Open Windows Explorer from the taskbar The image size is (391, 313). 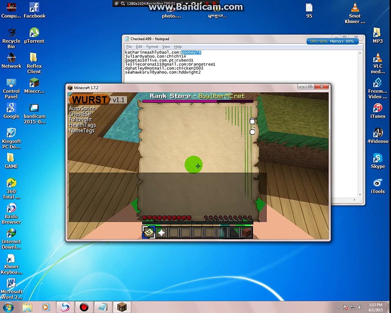28,307
